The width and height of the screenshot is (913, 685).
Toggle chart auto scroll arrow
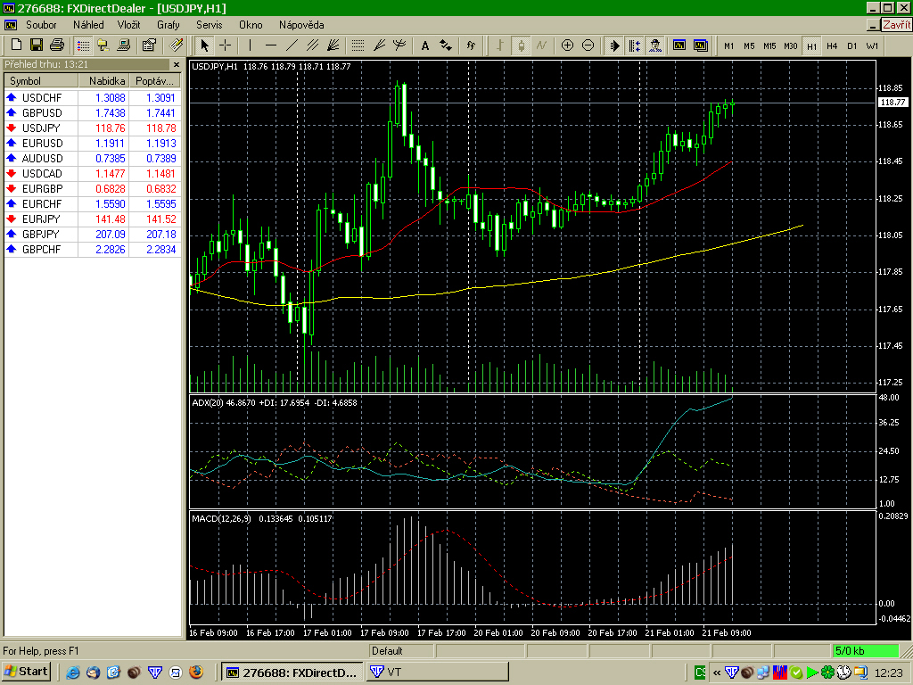613,45
